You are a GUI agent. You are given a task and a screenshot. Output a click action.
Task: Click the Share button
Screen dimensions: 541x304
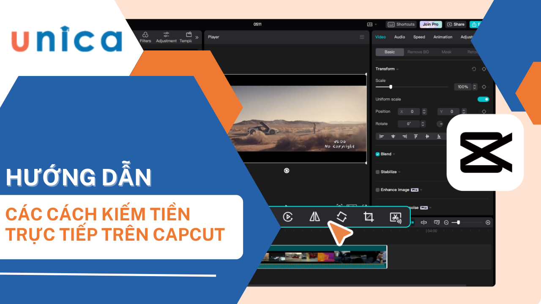(x=456, y=24)
